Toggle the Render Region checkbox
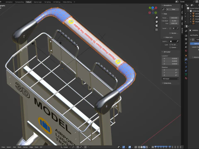Image resolution: width=199 pixels, height=149 pixels. pyautogui.click(x=170, y=33)
